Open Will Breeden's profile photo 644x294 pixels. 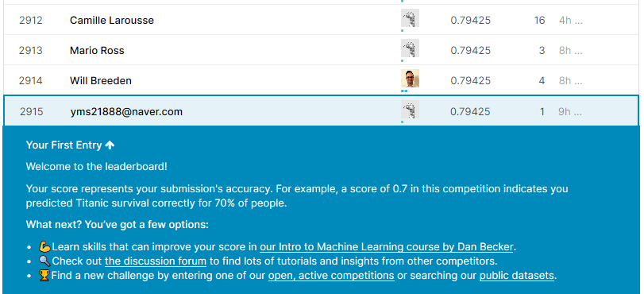tap(410, 78)
